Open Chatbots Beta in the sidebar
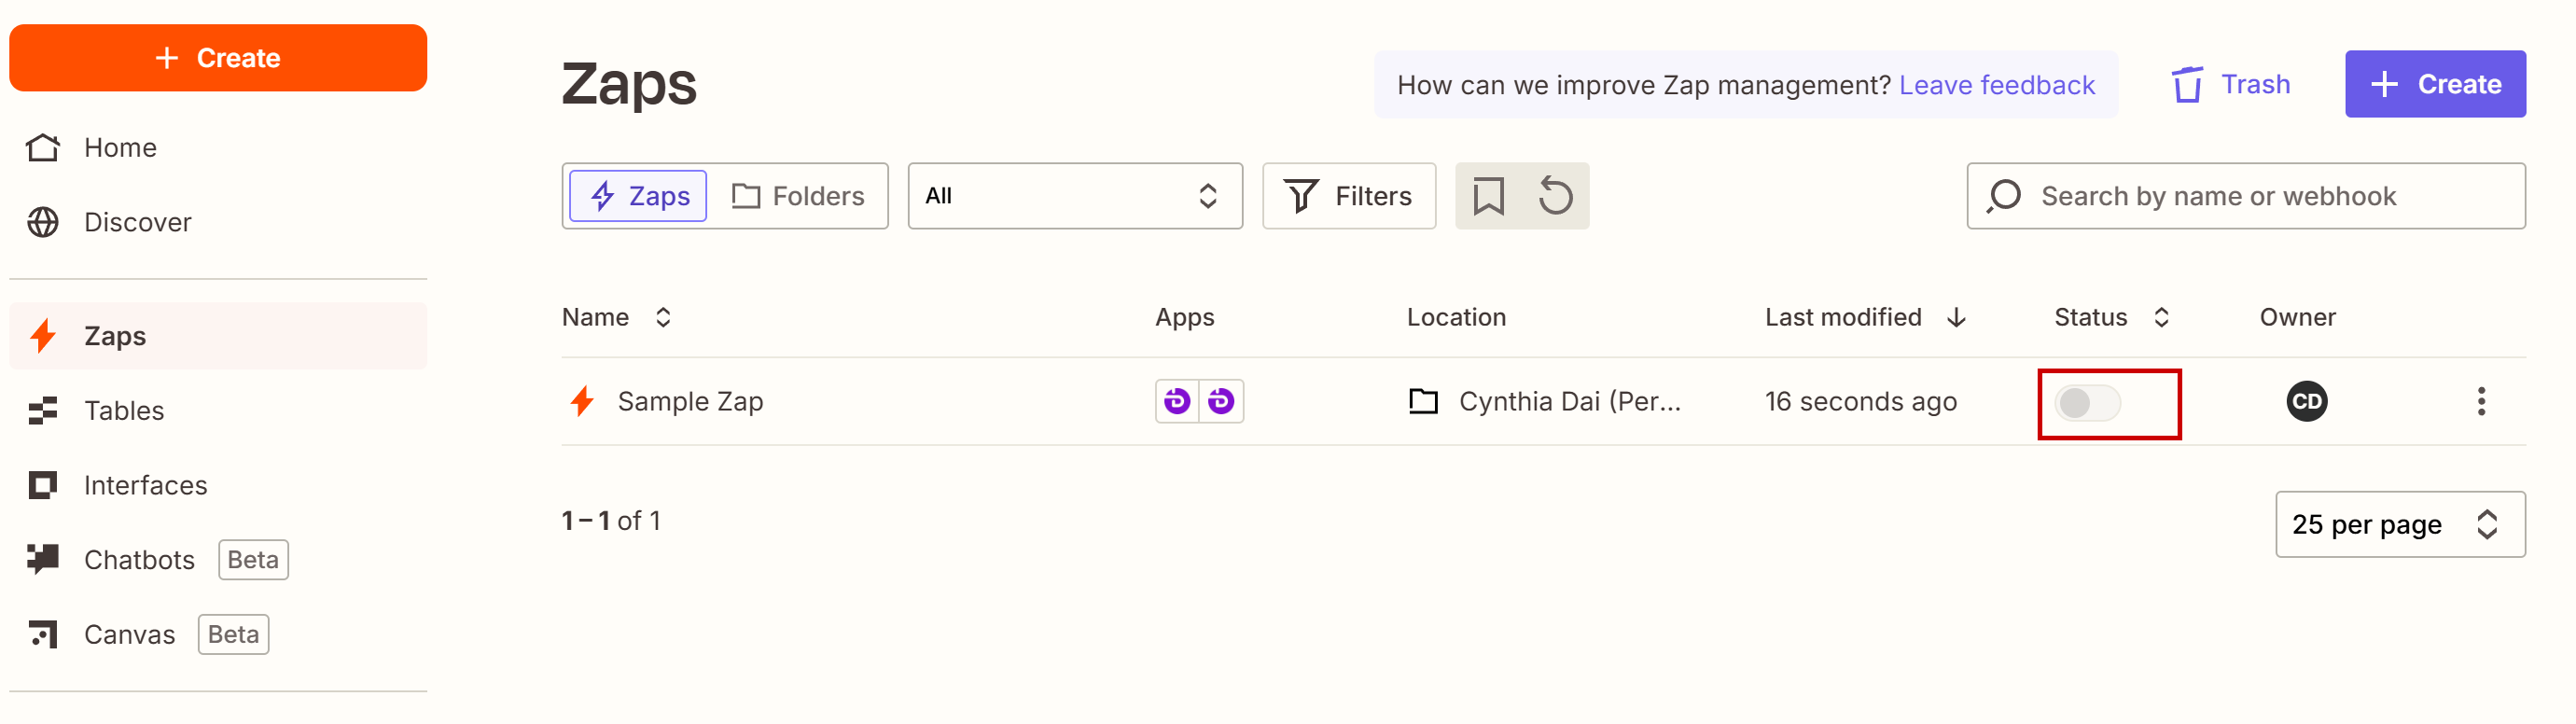The height and width of the screenshot is (724, 2576). 218,559
